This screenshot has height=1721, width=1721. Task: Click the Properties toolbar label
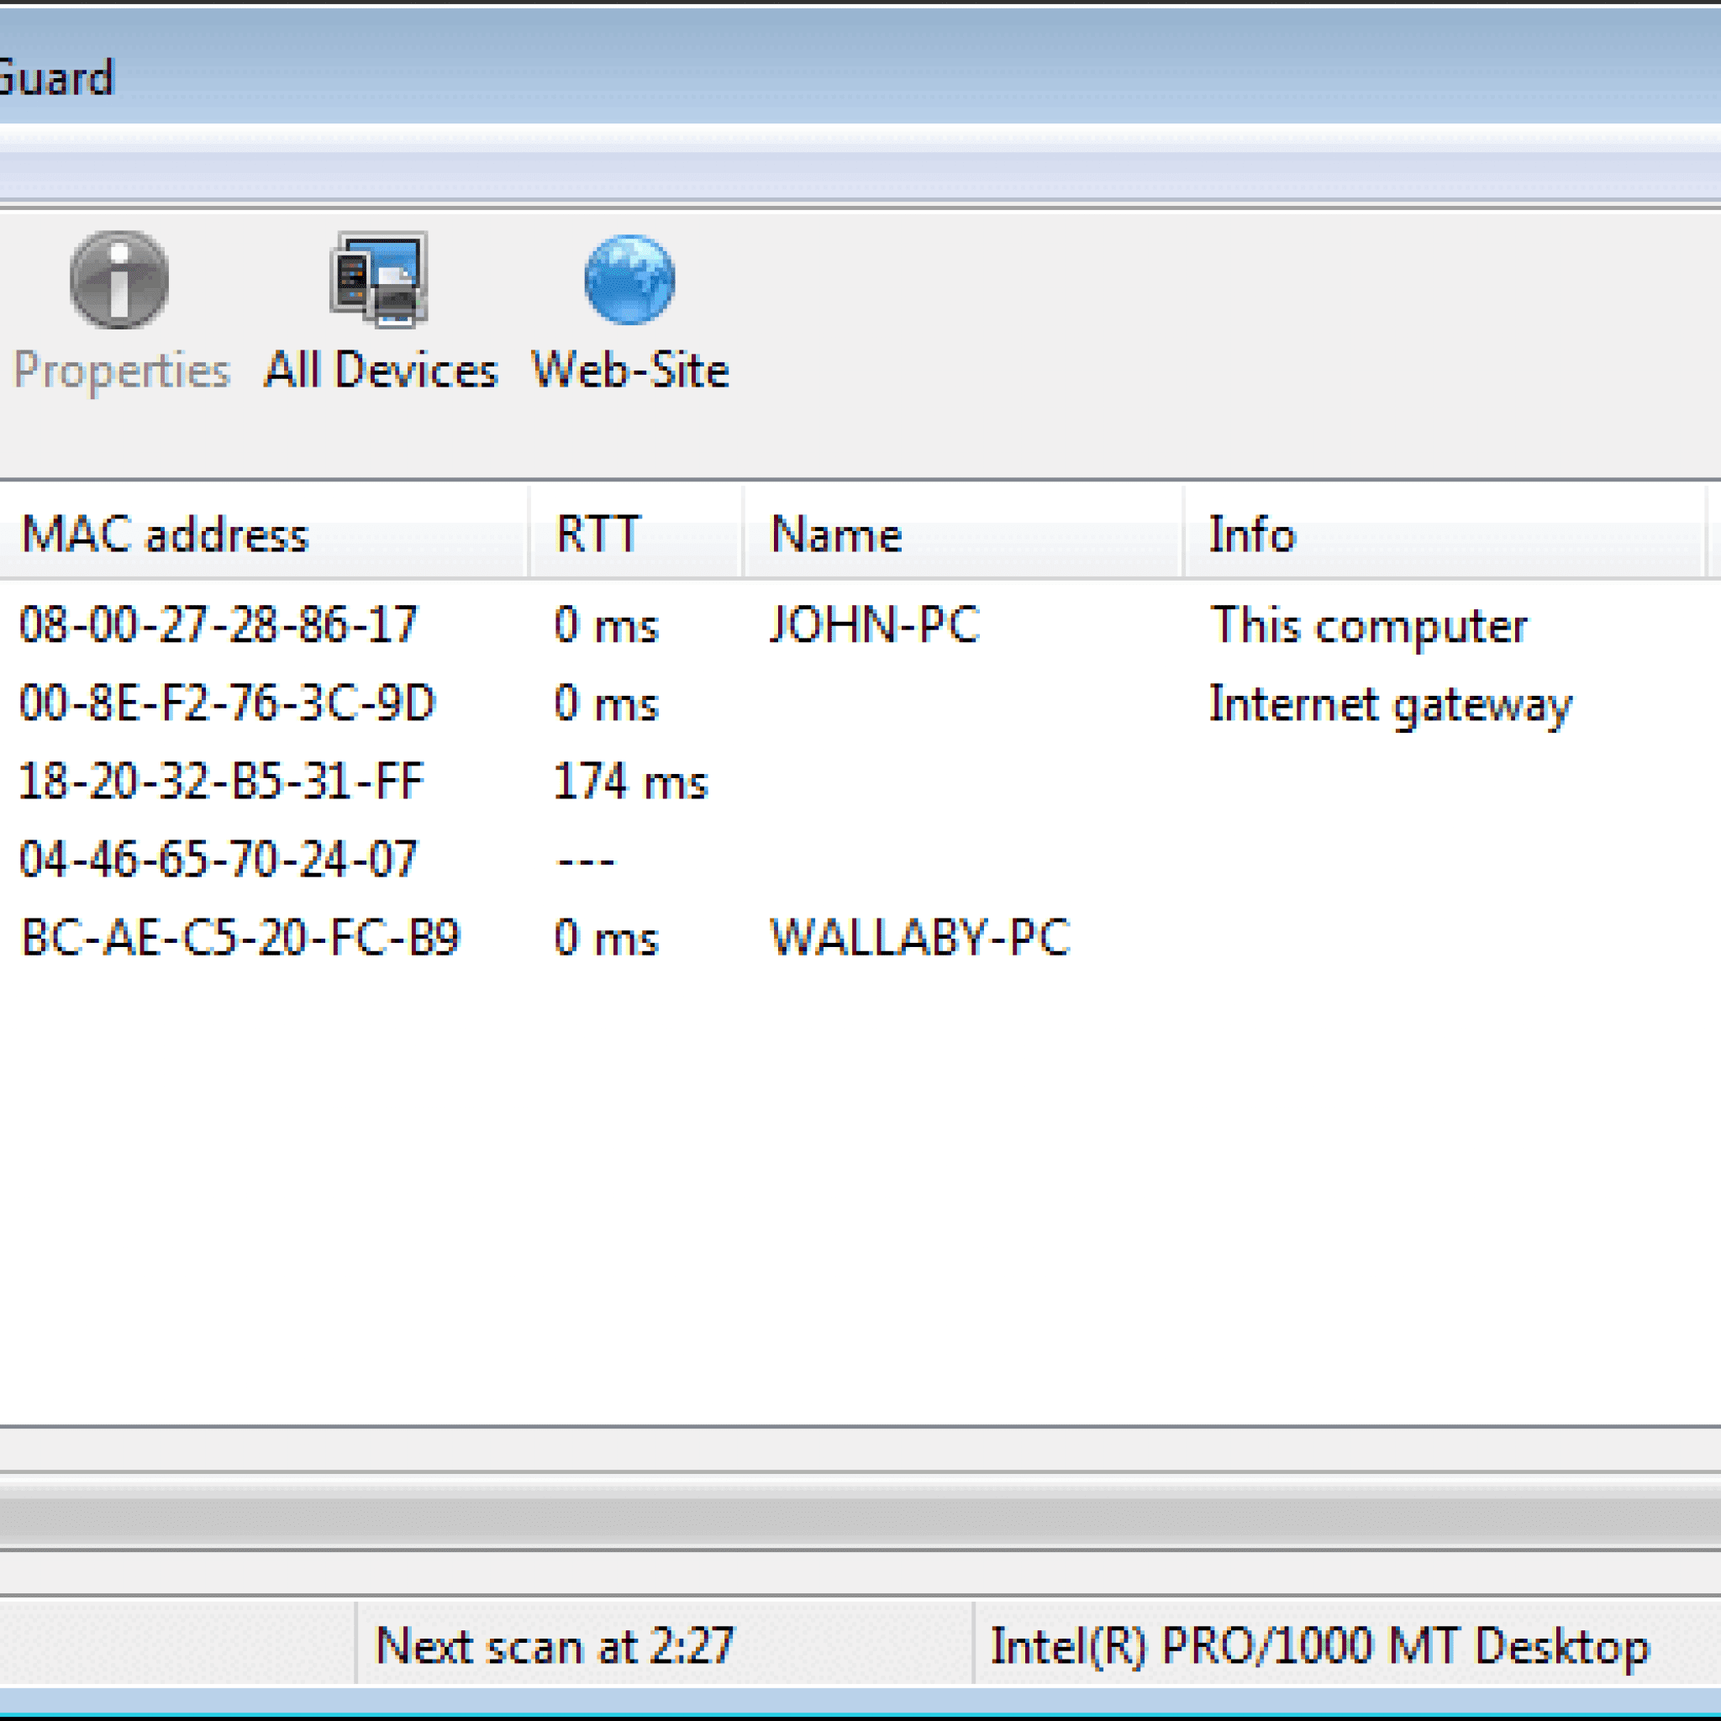[122, 370]
